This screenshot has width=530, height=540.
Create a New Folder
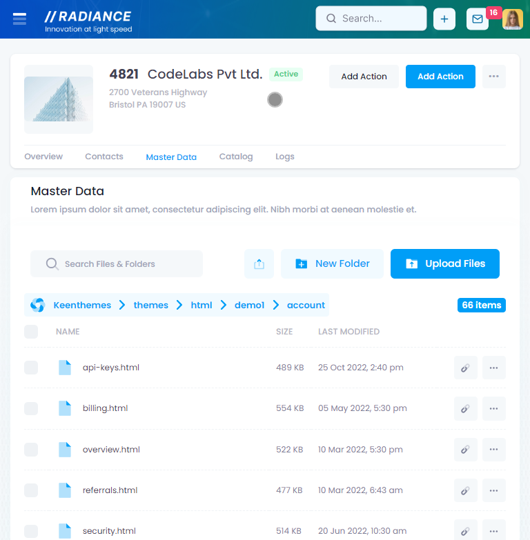click(332, 264)
